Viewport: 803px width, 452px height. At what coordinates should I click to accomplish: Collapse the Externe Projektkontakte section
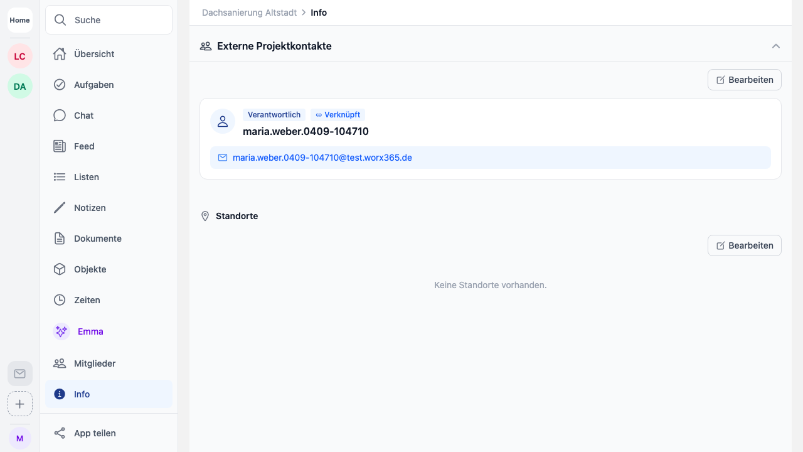pos(776,46)
